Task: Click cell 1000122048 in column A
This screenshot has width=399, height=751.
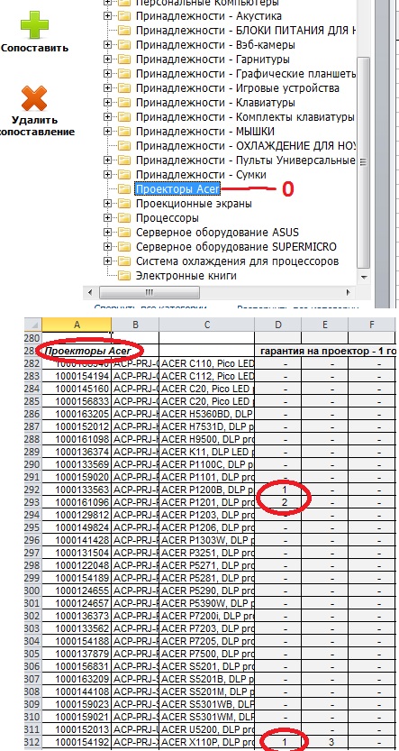Action: click(77, 565)
